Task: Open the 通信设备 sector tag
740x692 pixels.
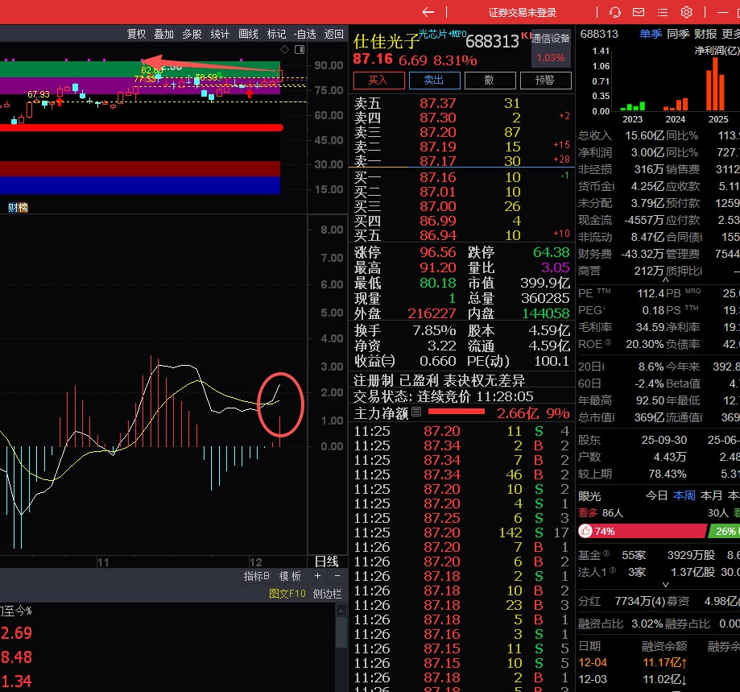Action: tap(550, 39)
